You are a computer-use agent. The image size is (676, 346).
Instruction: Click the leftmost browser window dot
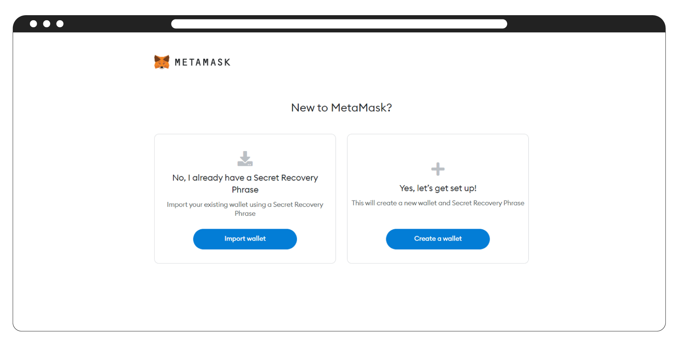(33, 24)
